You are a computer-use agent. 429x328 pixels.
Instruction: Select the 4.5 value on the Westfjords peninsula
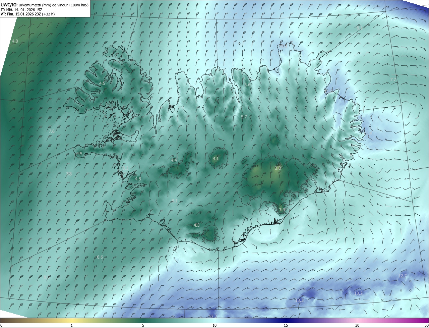[x=102, y=83]
